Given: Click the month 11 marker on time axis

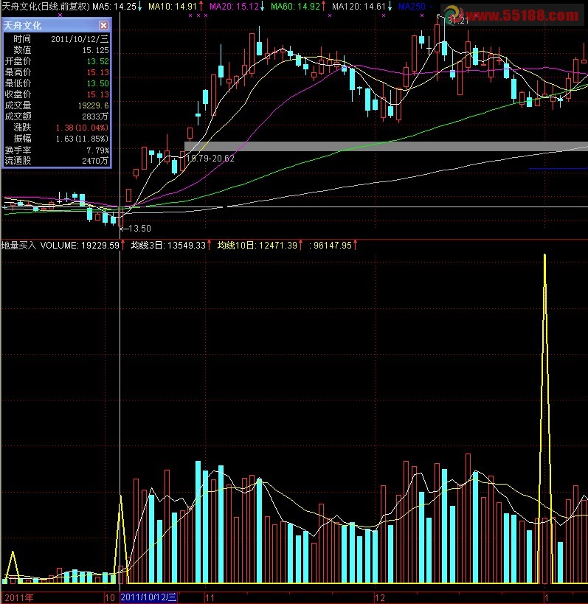Looking at the screenshot, I should [210, 598].
